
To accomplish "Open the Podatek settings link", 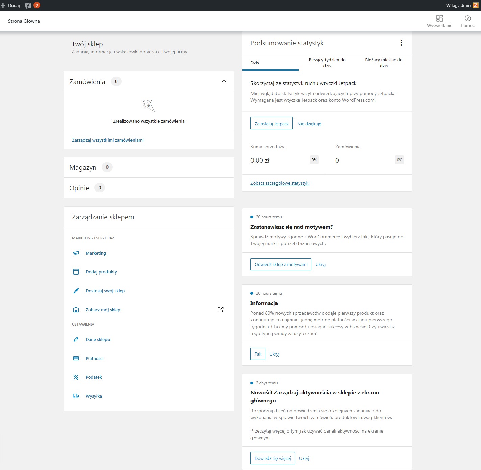I will tap(94, 377).
